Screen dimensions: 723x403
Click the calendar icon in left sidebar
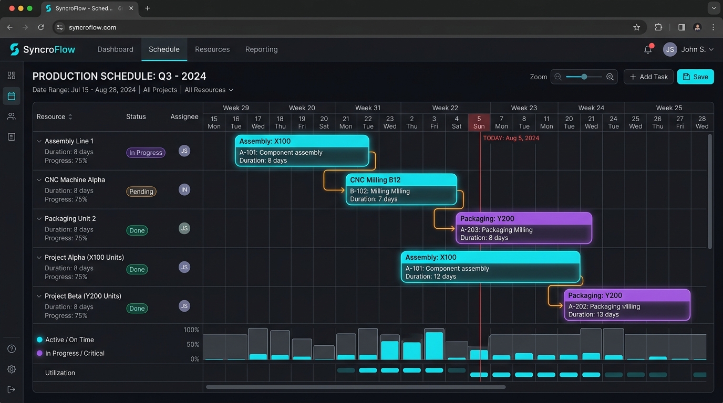pyautogui.click(x=12, y=96)
